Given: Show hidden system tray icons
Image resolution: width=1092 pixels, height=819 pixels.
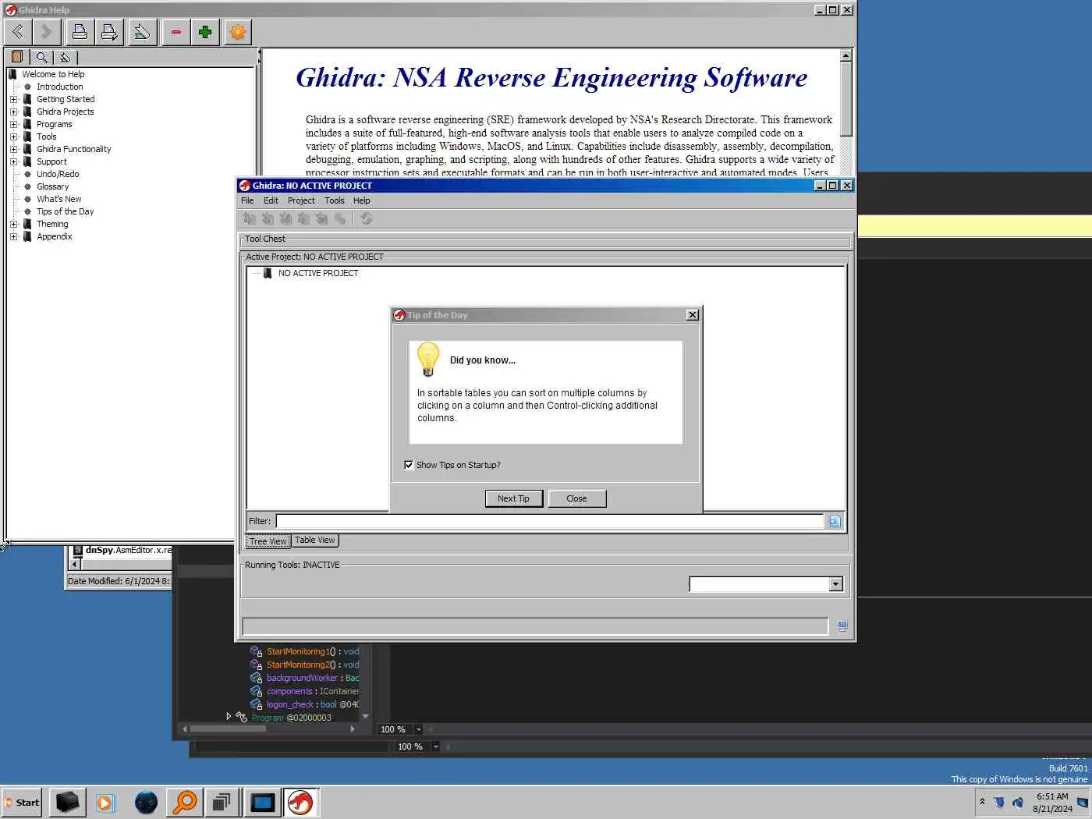Looking at the screenshot, I should click(982, 802).
